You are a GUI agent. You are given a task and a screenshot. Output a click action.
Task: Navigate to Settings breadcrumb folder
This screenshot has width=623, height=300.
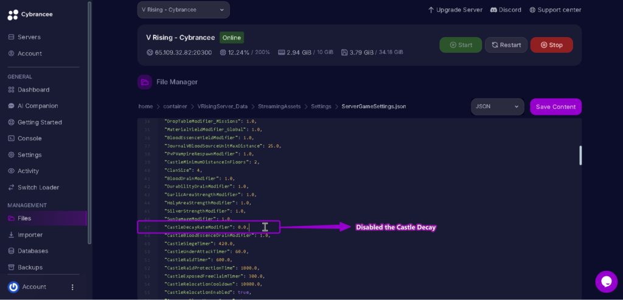tap(321, 106)
